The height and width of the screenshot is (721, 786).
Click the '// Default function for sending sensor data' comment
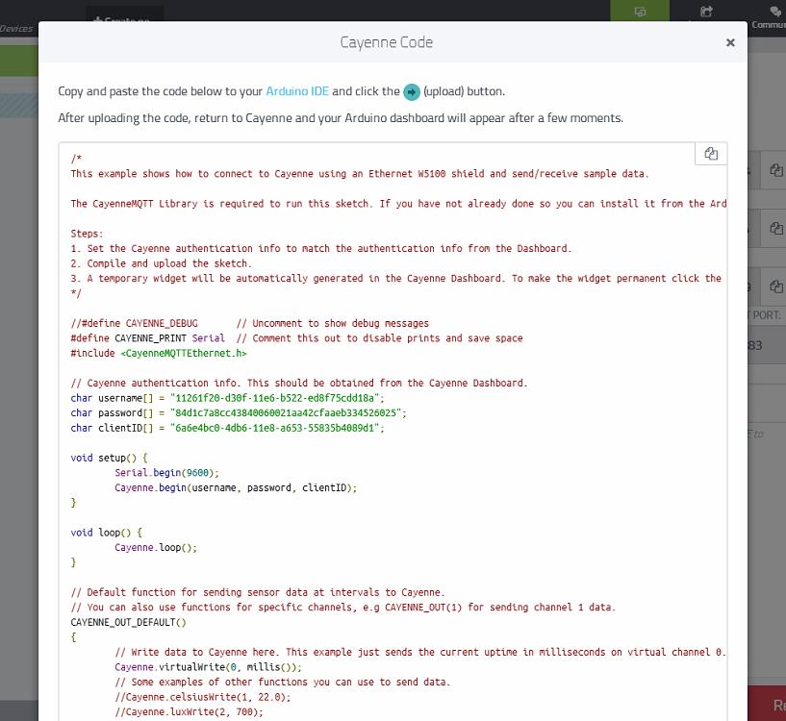click(258, 593)
